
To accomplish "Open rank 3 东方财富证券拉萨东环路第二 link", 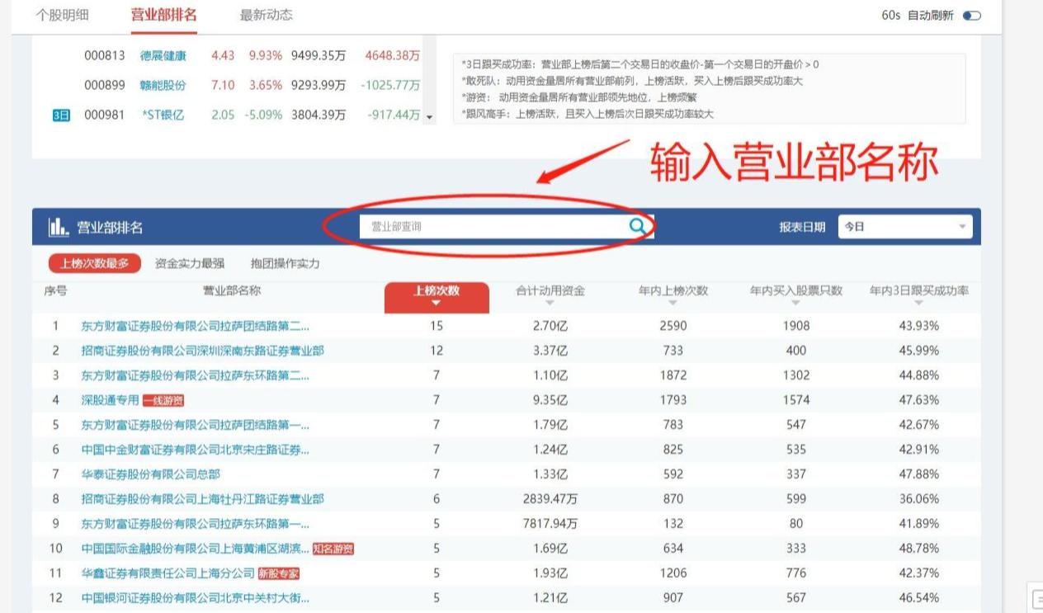I will tap(196, 375).
